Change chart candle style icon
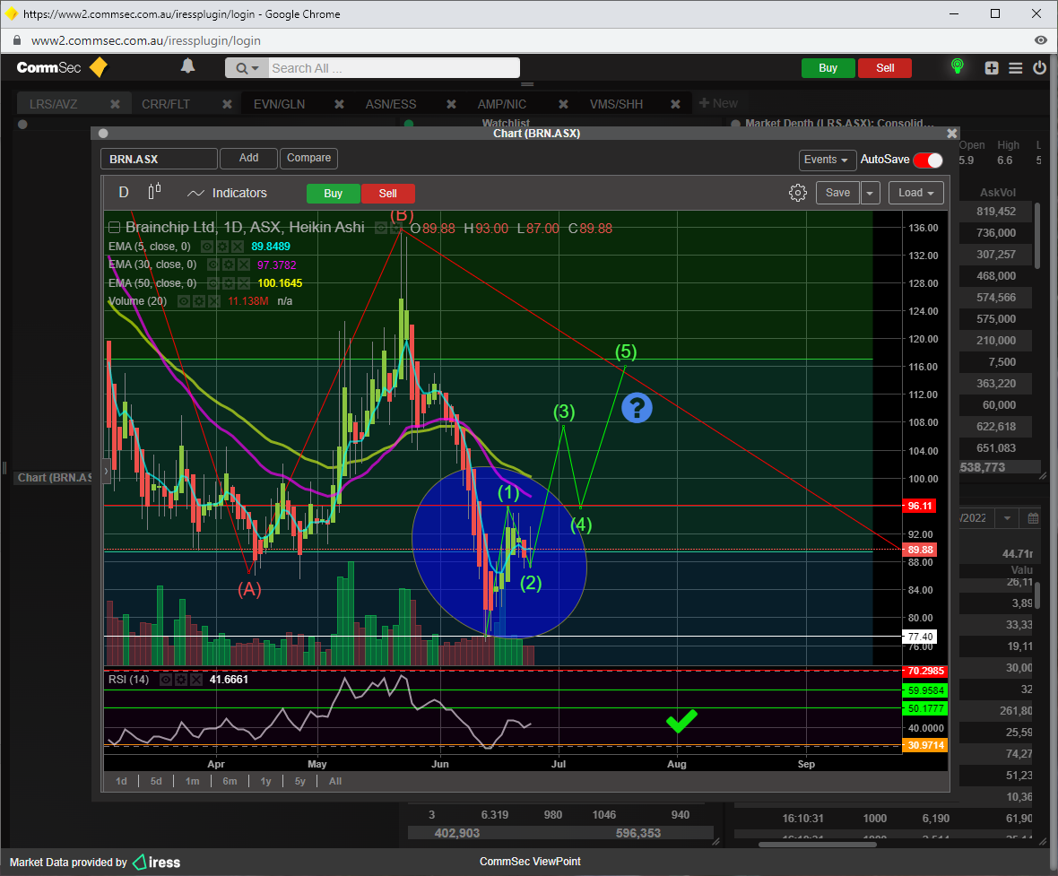 coord(154,193)
